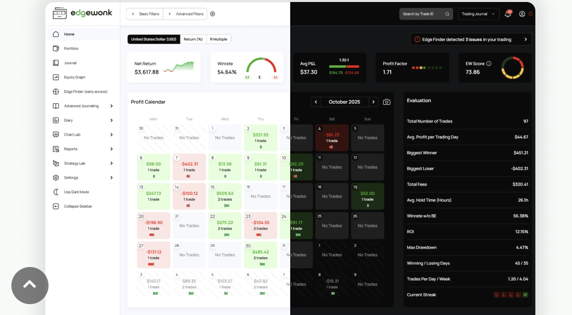This screenshot has width=572, height=315.
Task: Click the user profile account icon
Action: point(522,14)
